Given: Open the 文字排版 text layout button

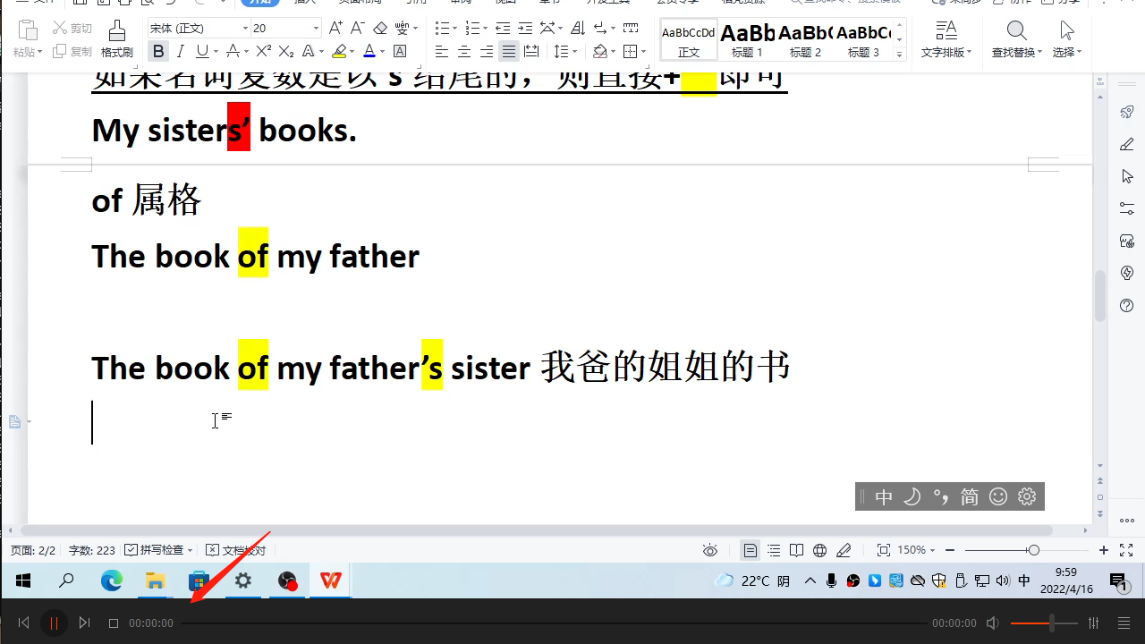Looking at the screenshot, I should click(946, 39).
